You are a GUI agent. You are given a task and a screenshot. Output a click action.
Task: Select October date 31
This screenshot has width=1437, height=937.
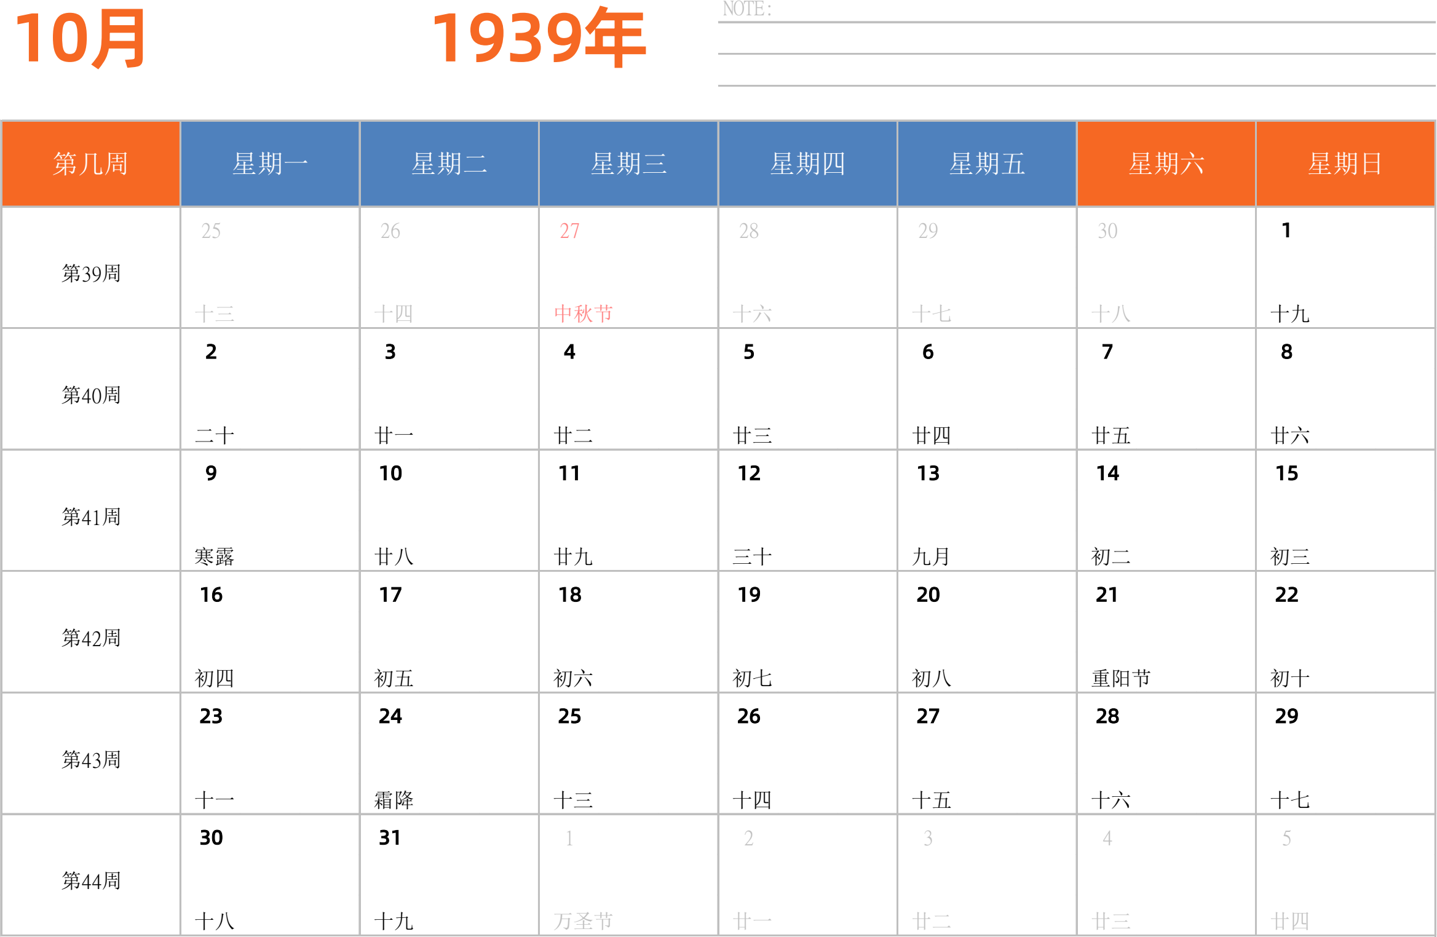coord(390,837)
